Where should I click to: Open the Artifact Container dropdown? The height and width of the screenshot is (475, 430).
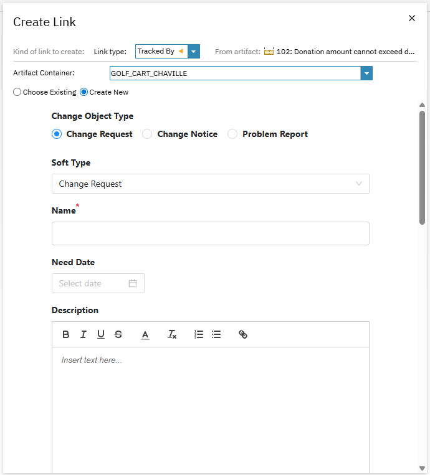click(x=366, y=73)
